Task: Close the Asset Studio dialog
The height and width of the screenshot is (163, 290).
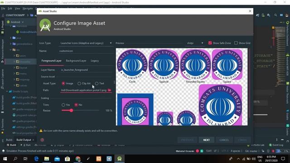Action: pos(250,11)
